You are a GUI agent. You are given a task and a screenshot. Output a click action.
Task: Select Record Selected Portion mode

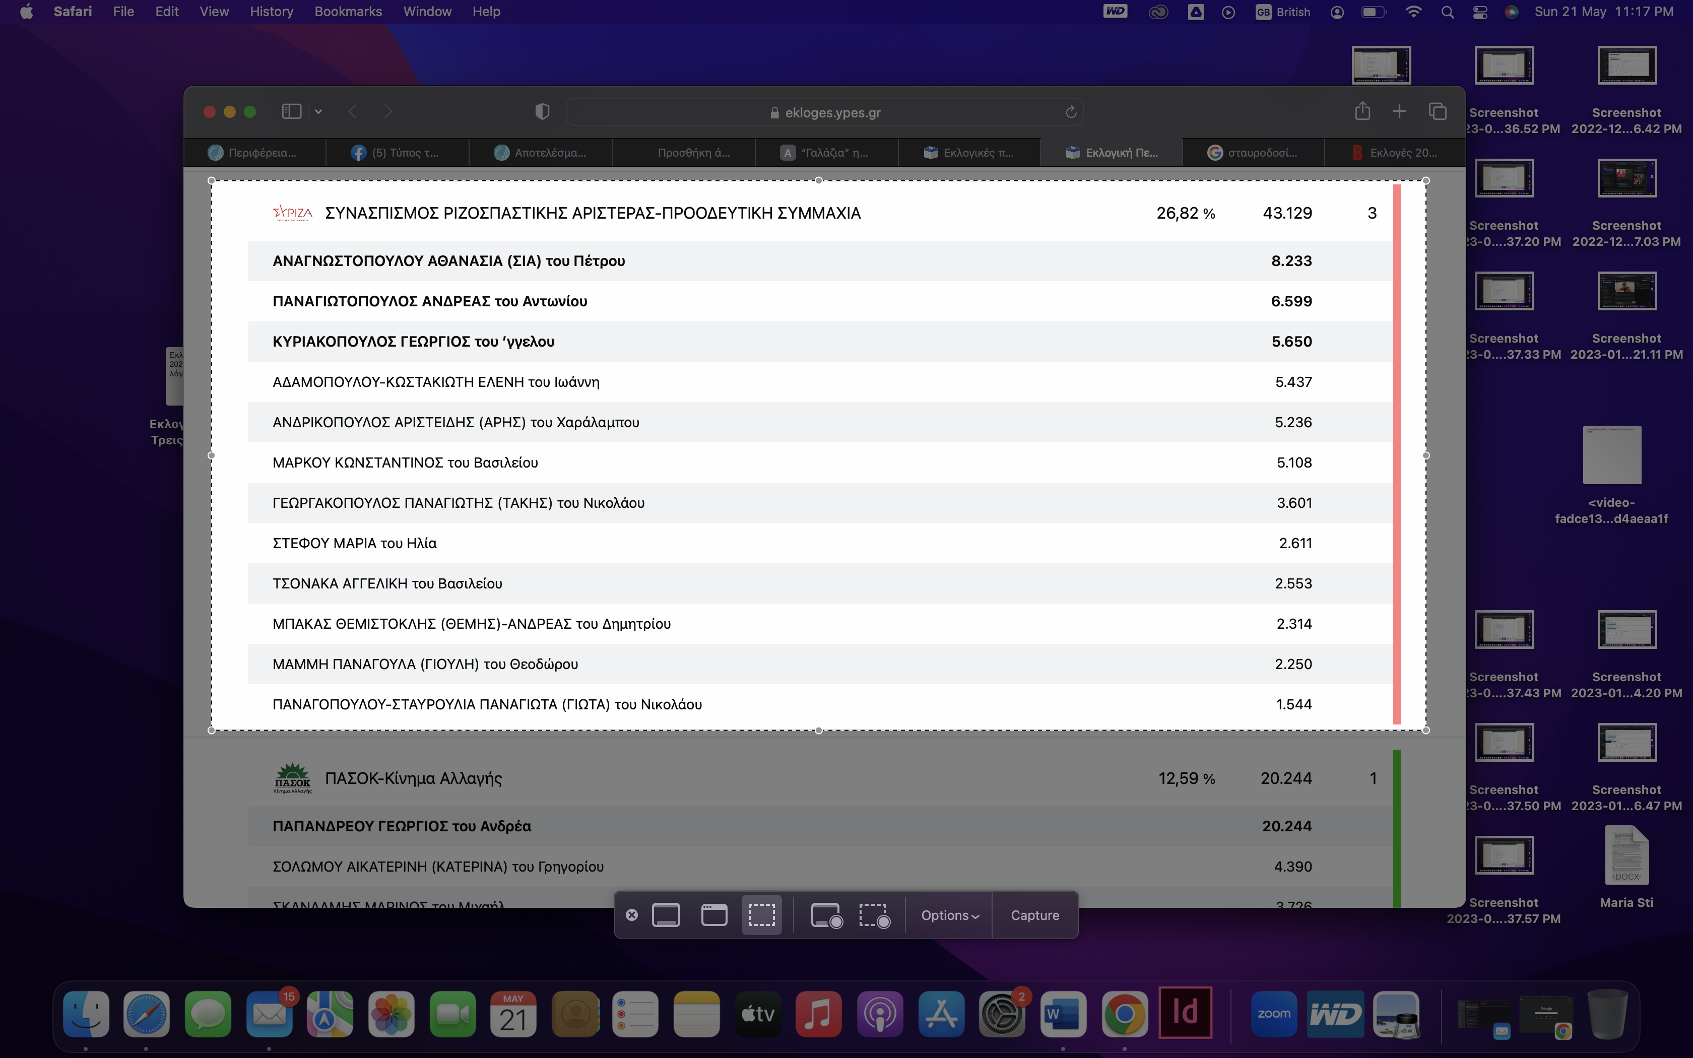click(x=875, y=914)
